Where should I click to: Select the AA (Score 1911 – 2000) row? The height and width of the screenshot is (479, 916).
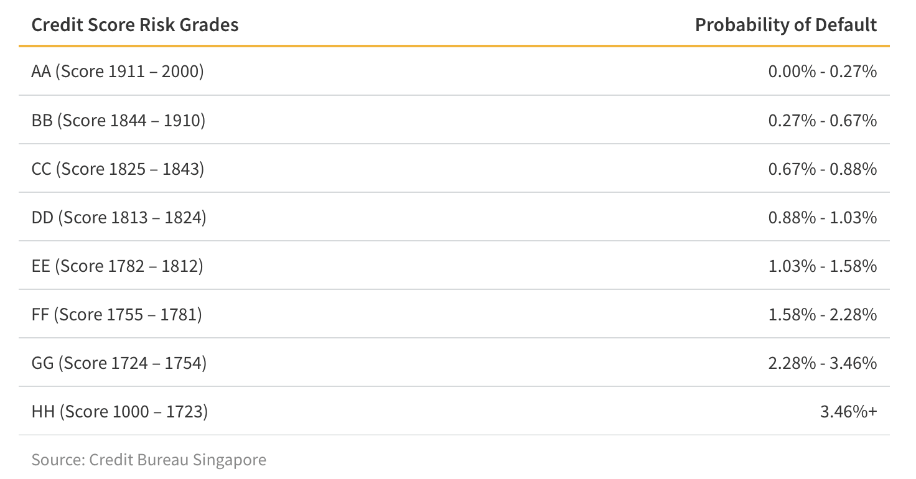118,72
